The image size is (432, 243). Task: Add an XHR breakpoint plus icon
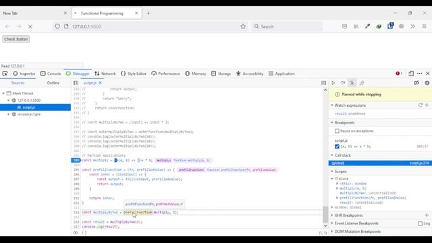click(x=427, y=215)
